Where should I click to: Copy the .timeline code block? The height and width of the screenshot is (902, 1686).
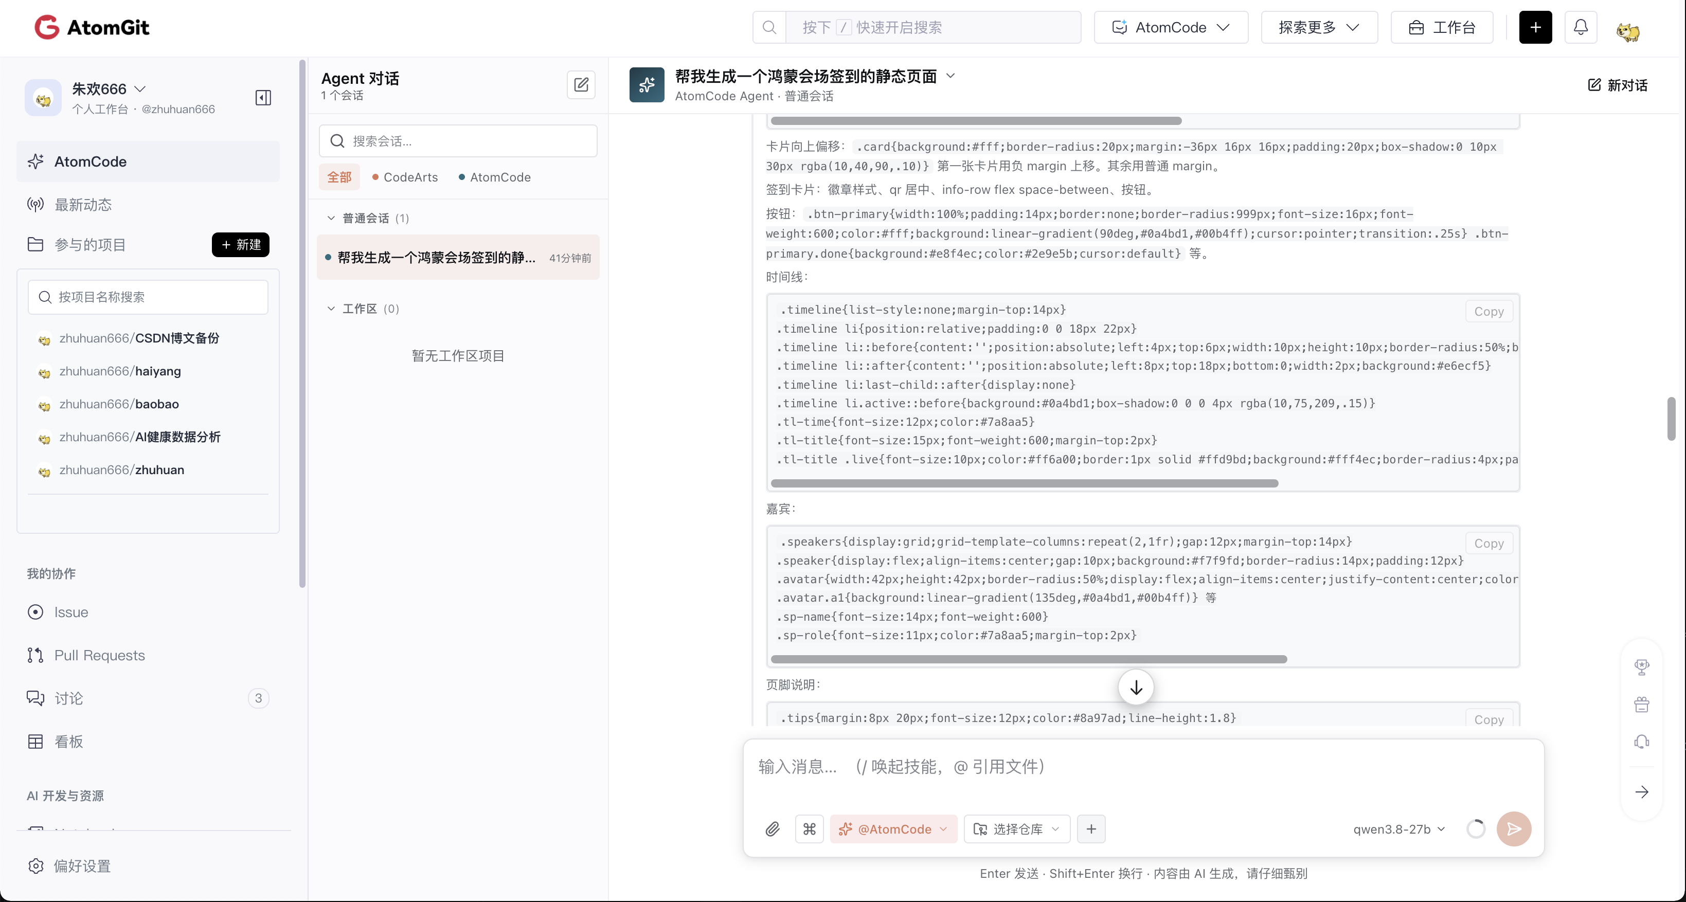[x=1488, y=312]
